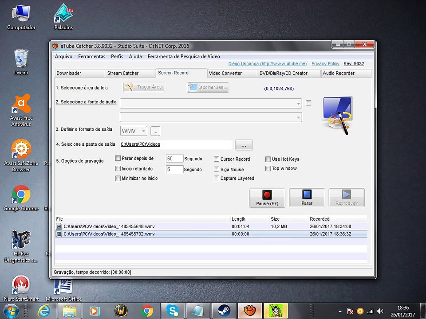
Task: Expand the first audio source dropdown
Action: [298, 103]
